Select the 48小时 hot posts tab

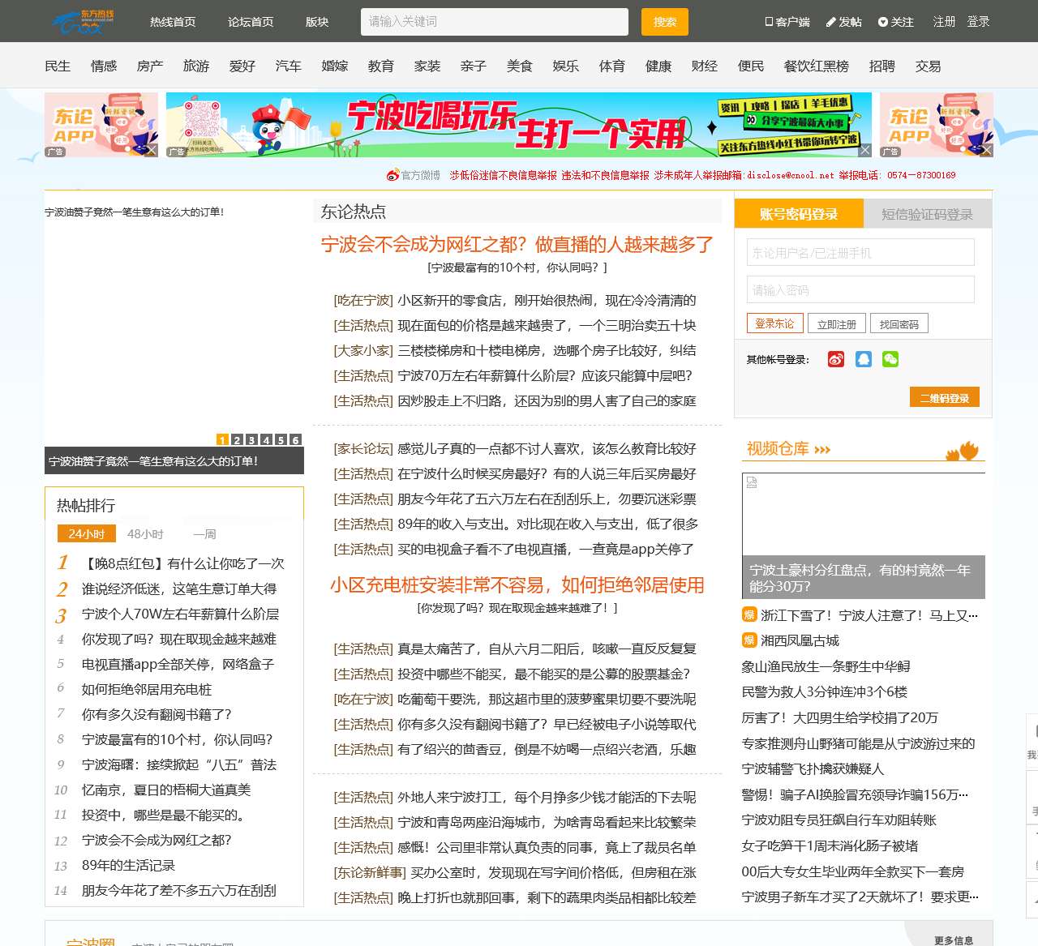point(145,533)
